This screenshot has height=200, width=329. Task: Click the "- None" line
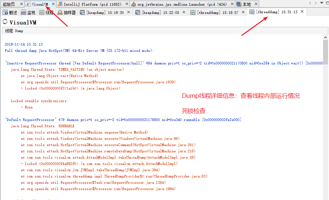[x=27, y=107]
